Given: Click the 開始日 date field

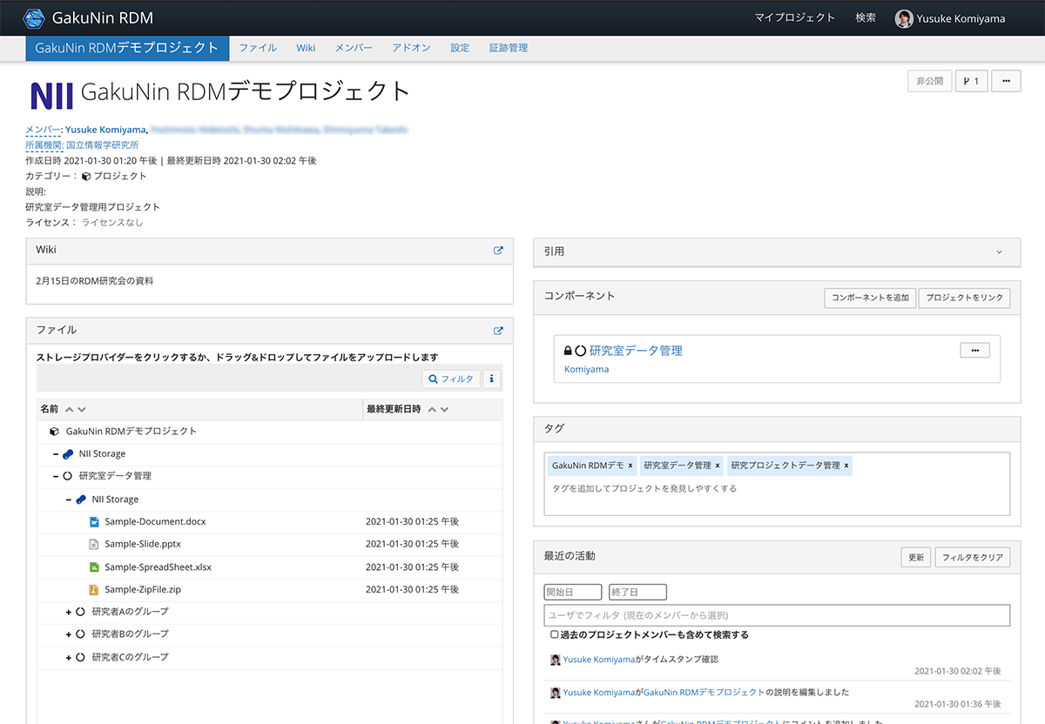Looking at the screenshot, I should [573, 593].
